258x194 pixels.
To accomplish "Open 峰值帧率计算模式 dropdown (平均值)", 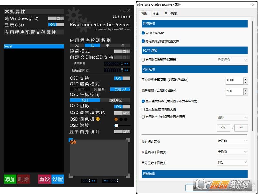I will pyautogui.click(x=232, y=151).
